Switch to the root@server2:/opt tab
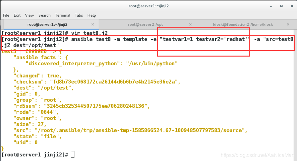This screenshot has width=297, height=161. (145, 24)
